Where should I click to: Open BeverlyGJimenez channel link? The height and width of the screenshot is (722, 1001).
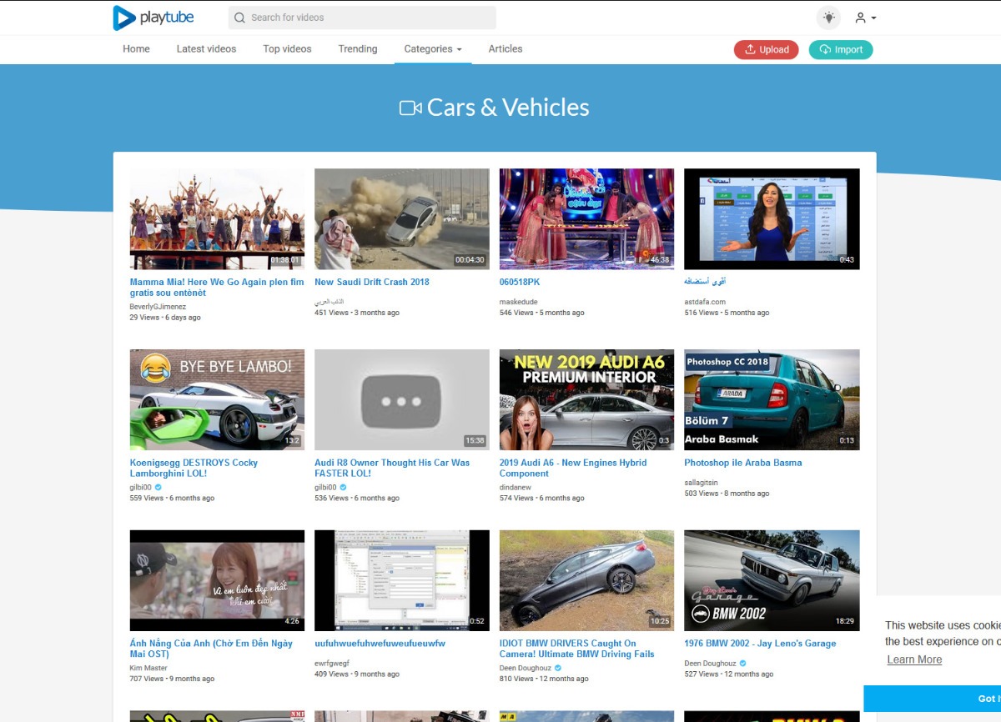158,307
